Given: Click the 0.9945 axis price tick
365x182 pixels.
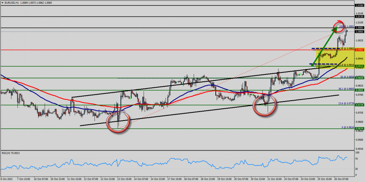Looking at the screenshot, I should point(359,59).
